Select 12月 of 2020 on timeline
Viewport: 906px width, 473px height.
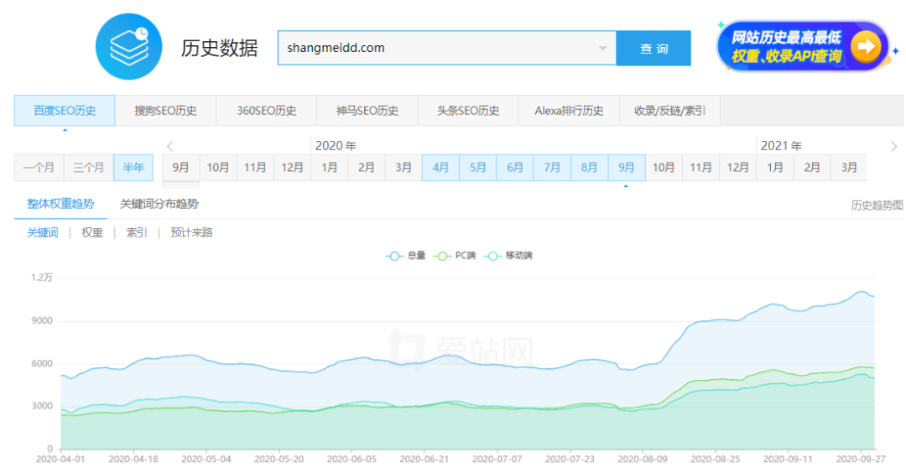coord(738,168)
